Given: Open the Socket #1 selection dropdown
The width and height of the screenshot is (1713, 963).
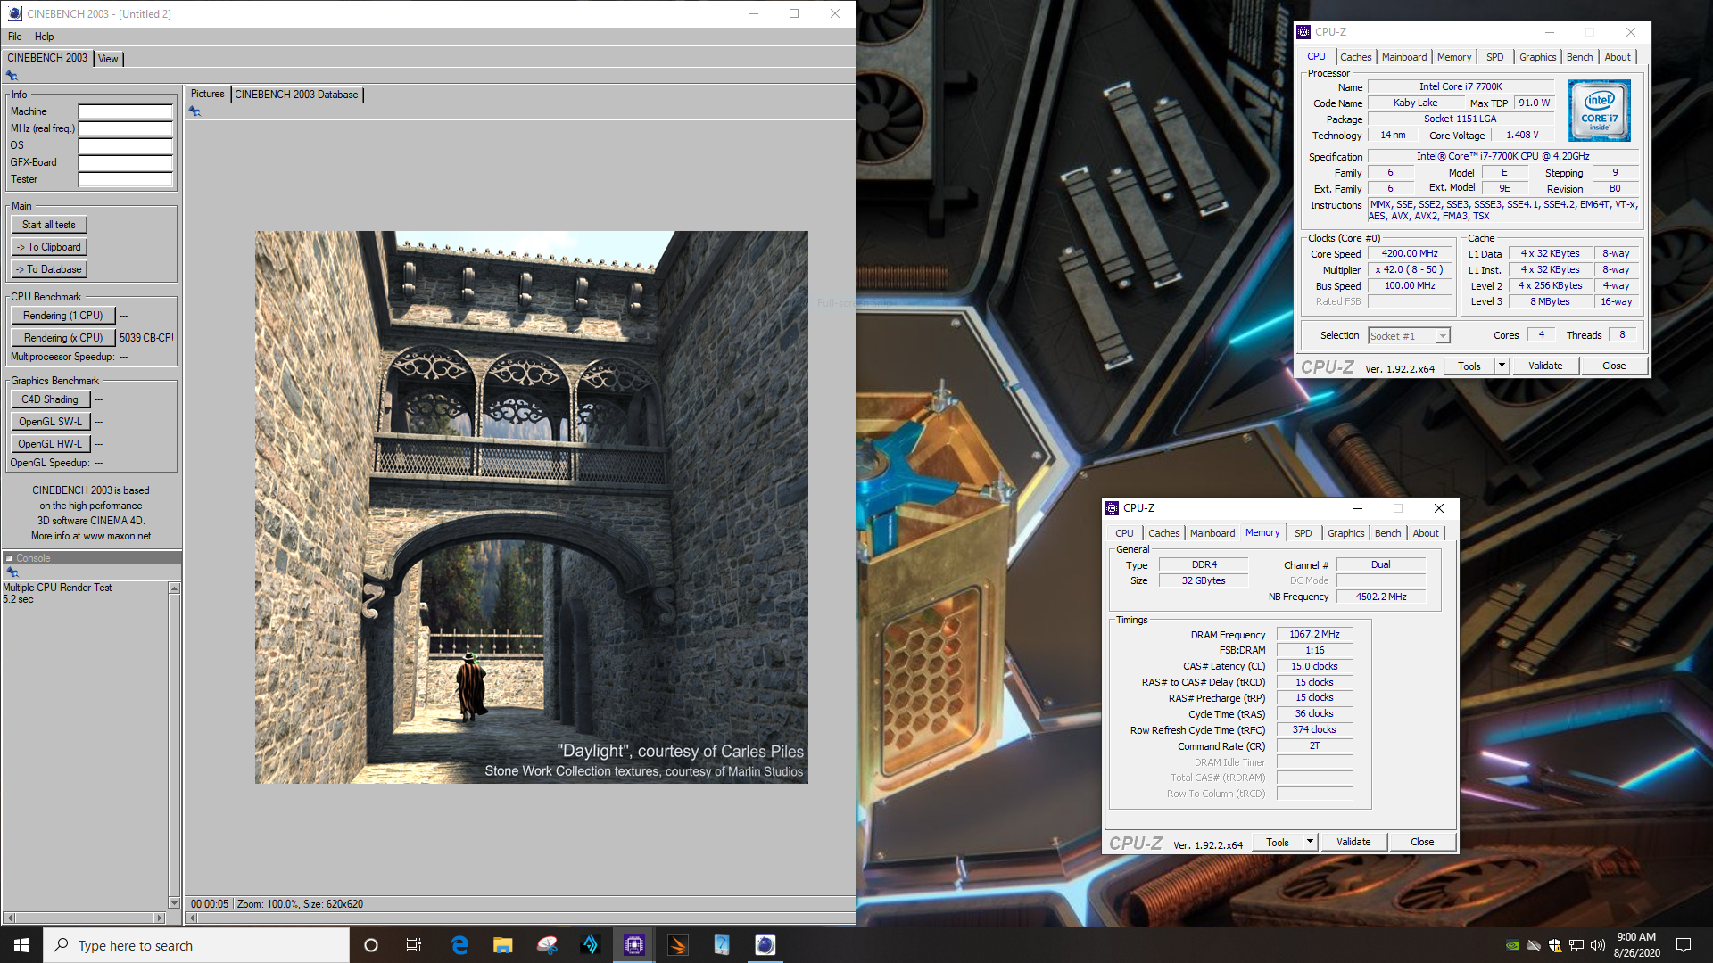Looking at the screenshot, I should pyautogui.click(x=1409, y=336).
